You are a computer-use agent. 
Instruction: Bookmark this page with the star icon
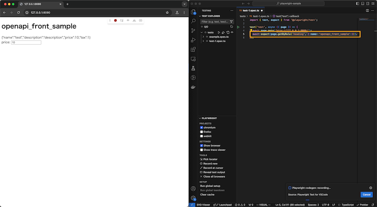(167, 13)
